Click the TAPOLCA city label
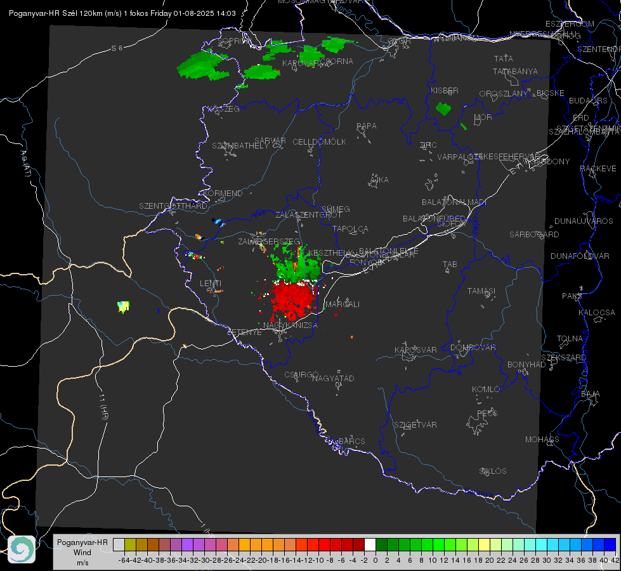Screen dimensions: 621x571 351,228
